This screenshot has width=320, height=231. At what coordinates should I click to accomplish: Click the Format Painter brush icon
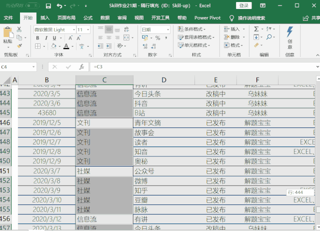[19, 45]
